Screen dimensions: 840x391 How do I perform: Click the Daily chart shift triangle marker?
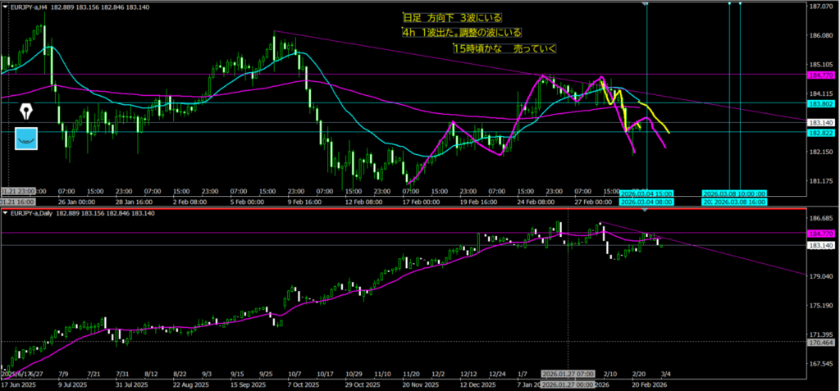point(646,211)
